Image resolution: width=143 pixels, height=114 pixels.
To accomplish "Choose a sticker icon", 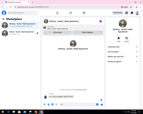I will coord(53,105).
